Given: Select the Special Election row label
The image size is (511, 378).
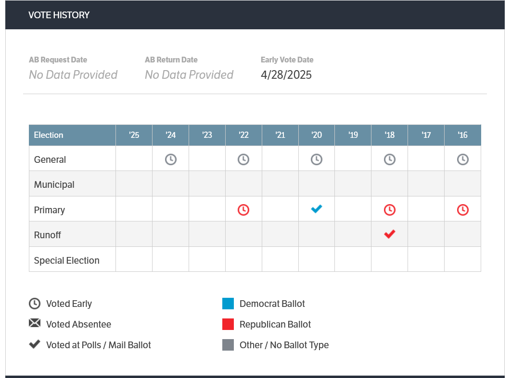Looking at the screenshot, I should click(x=66, y=261).
